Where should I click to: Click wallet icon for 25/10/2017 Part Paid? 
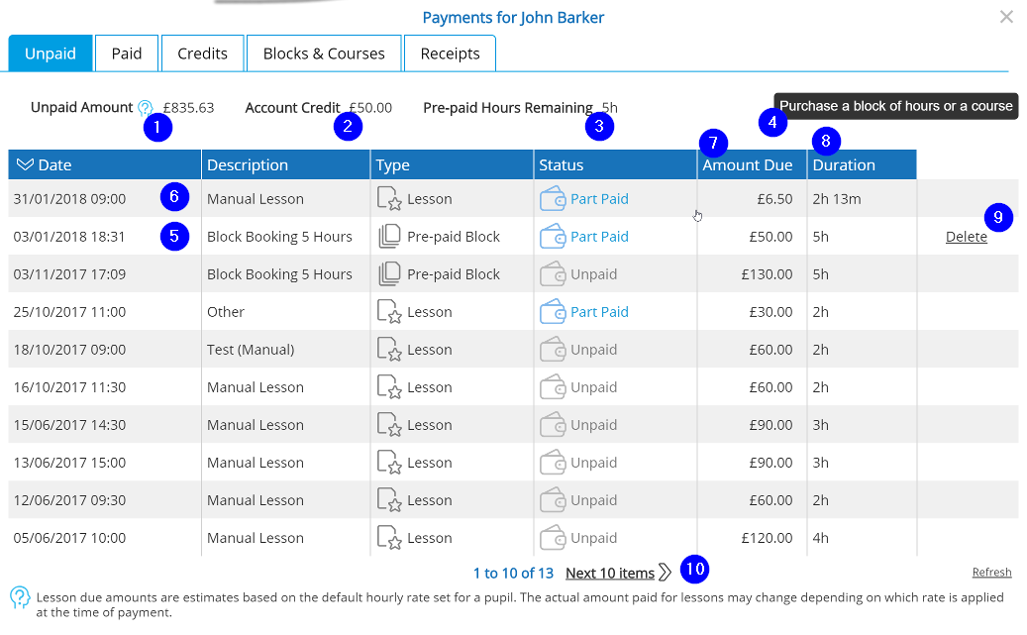pos(553,312)
